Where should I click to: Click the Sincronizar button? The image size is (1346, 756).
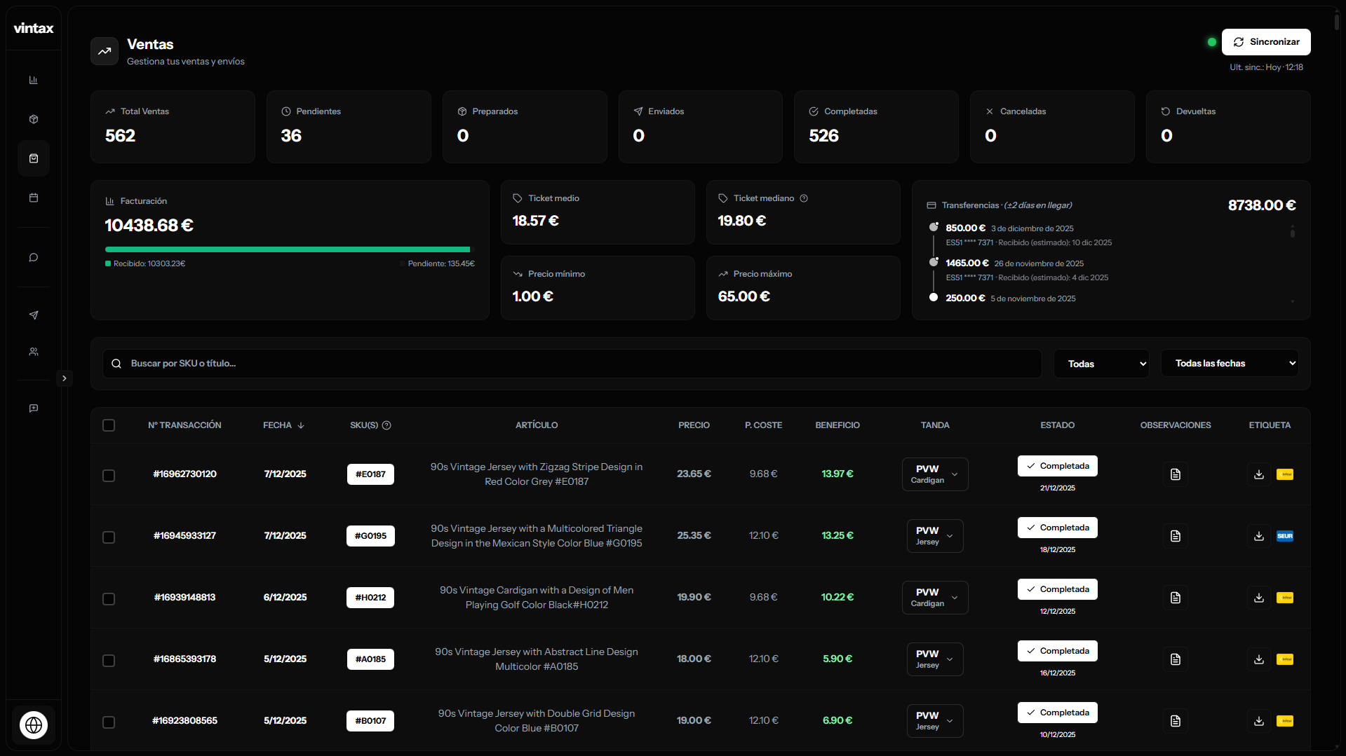click(1265, 42)
